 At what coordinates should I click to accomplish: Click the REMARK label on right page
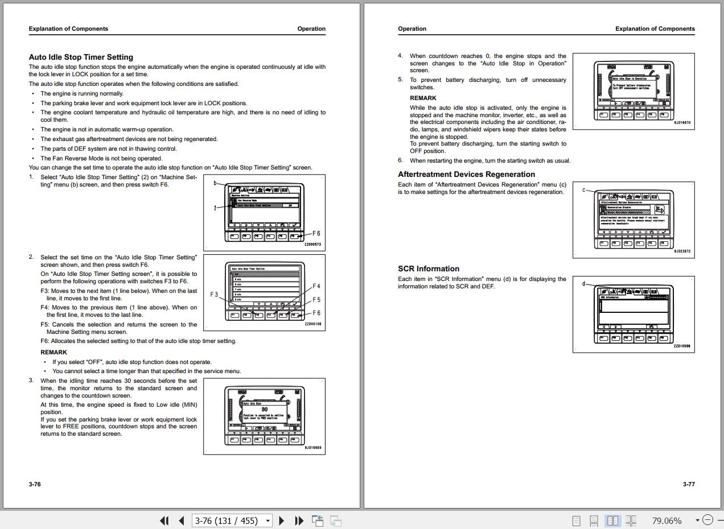click(x=423, y=98)
